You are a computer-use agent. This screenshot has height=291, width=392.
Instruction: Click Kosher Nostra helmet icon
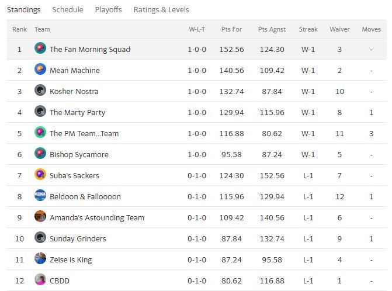coord(40,91)
